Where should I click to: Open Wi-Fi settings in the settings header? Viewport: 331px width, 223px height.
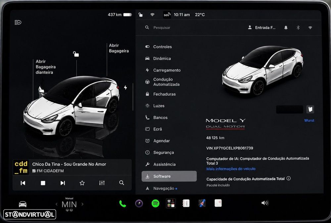[310, 28]
